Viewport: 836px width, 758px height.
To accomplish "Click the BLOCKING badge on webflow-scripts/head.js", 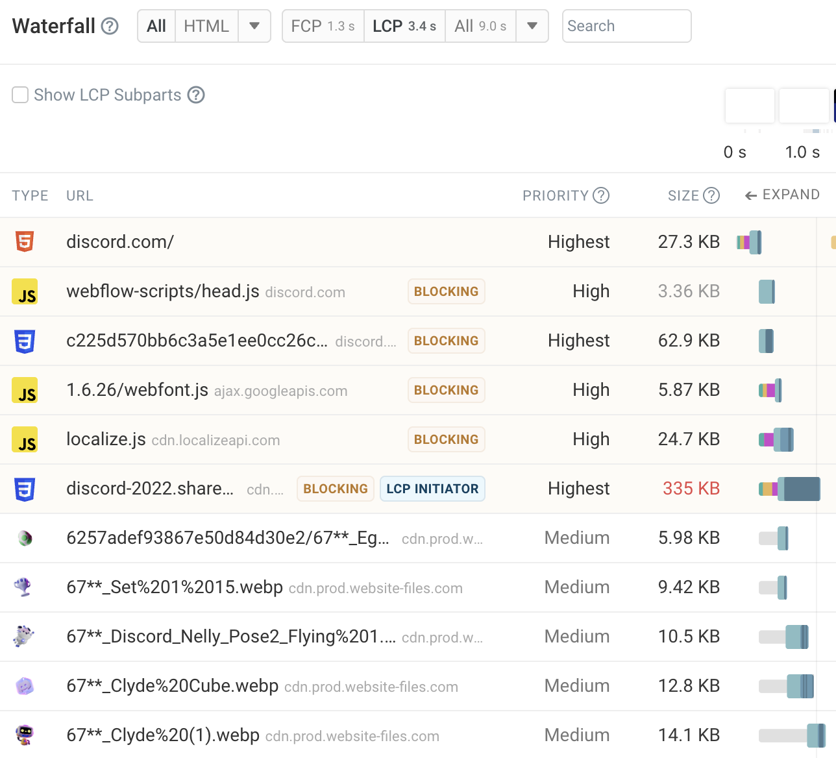I will [x=447, y=291].
